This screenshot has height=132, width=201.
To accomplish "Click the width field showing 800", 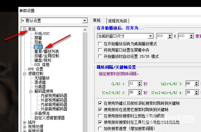I will click(162, 36).
